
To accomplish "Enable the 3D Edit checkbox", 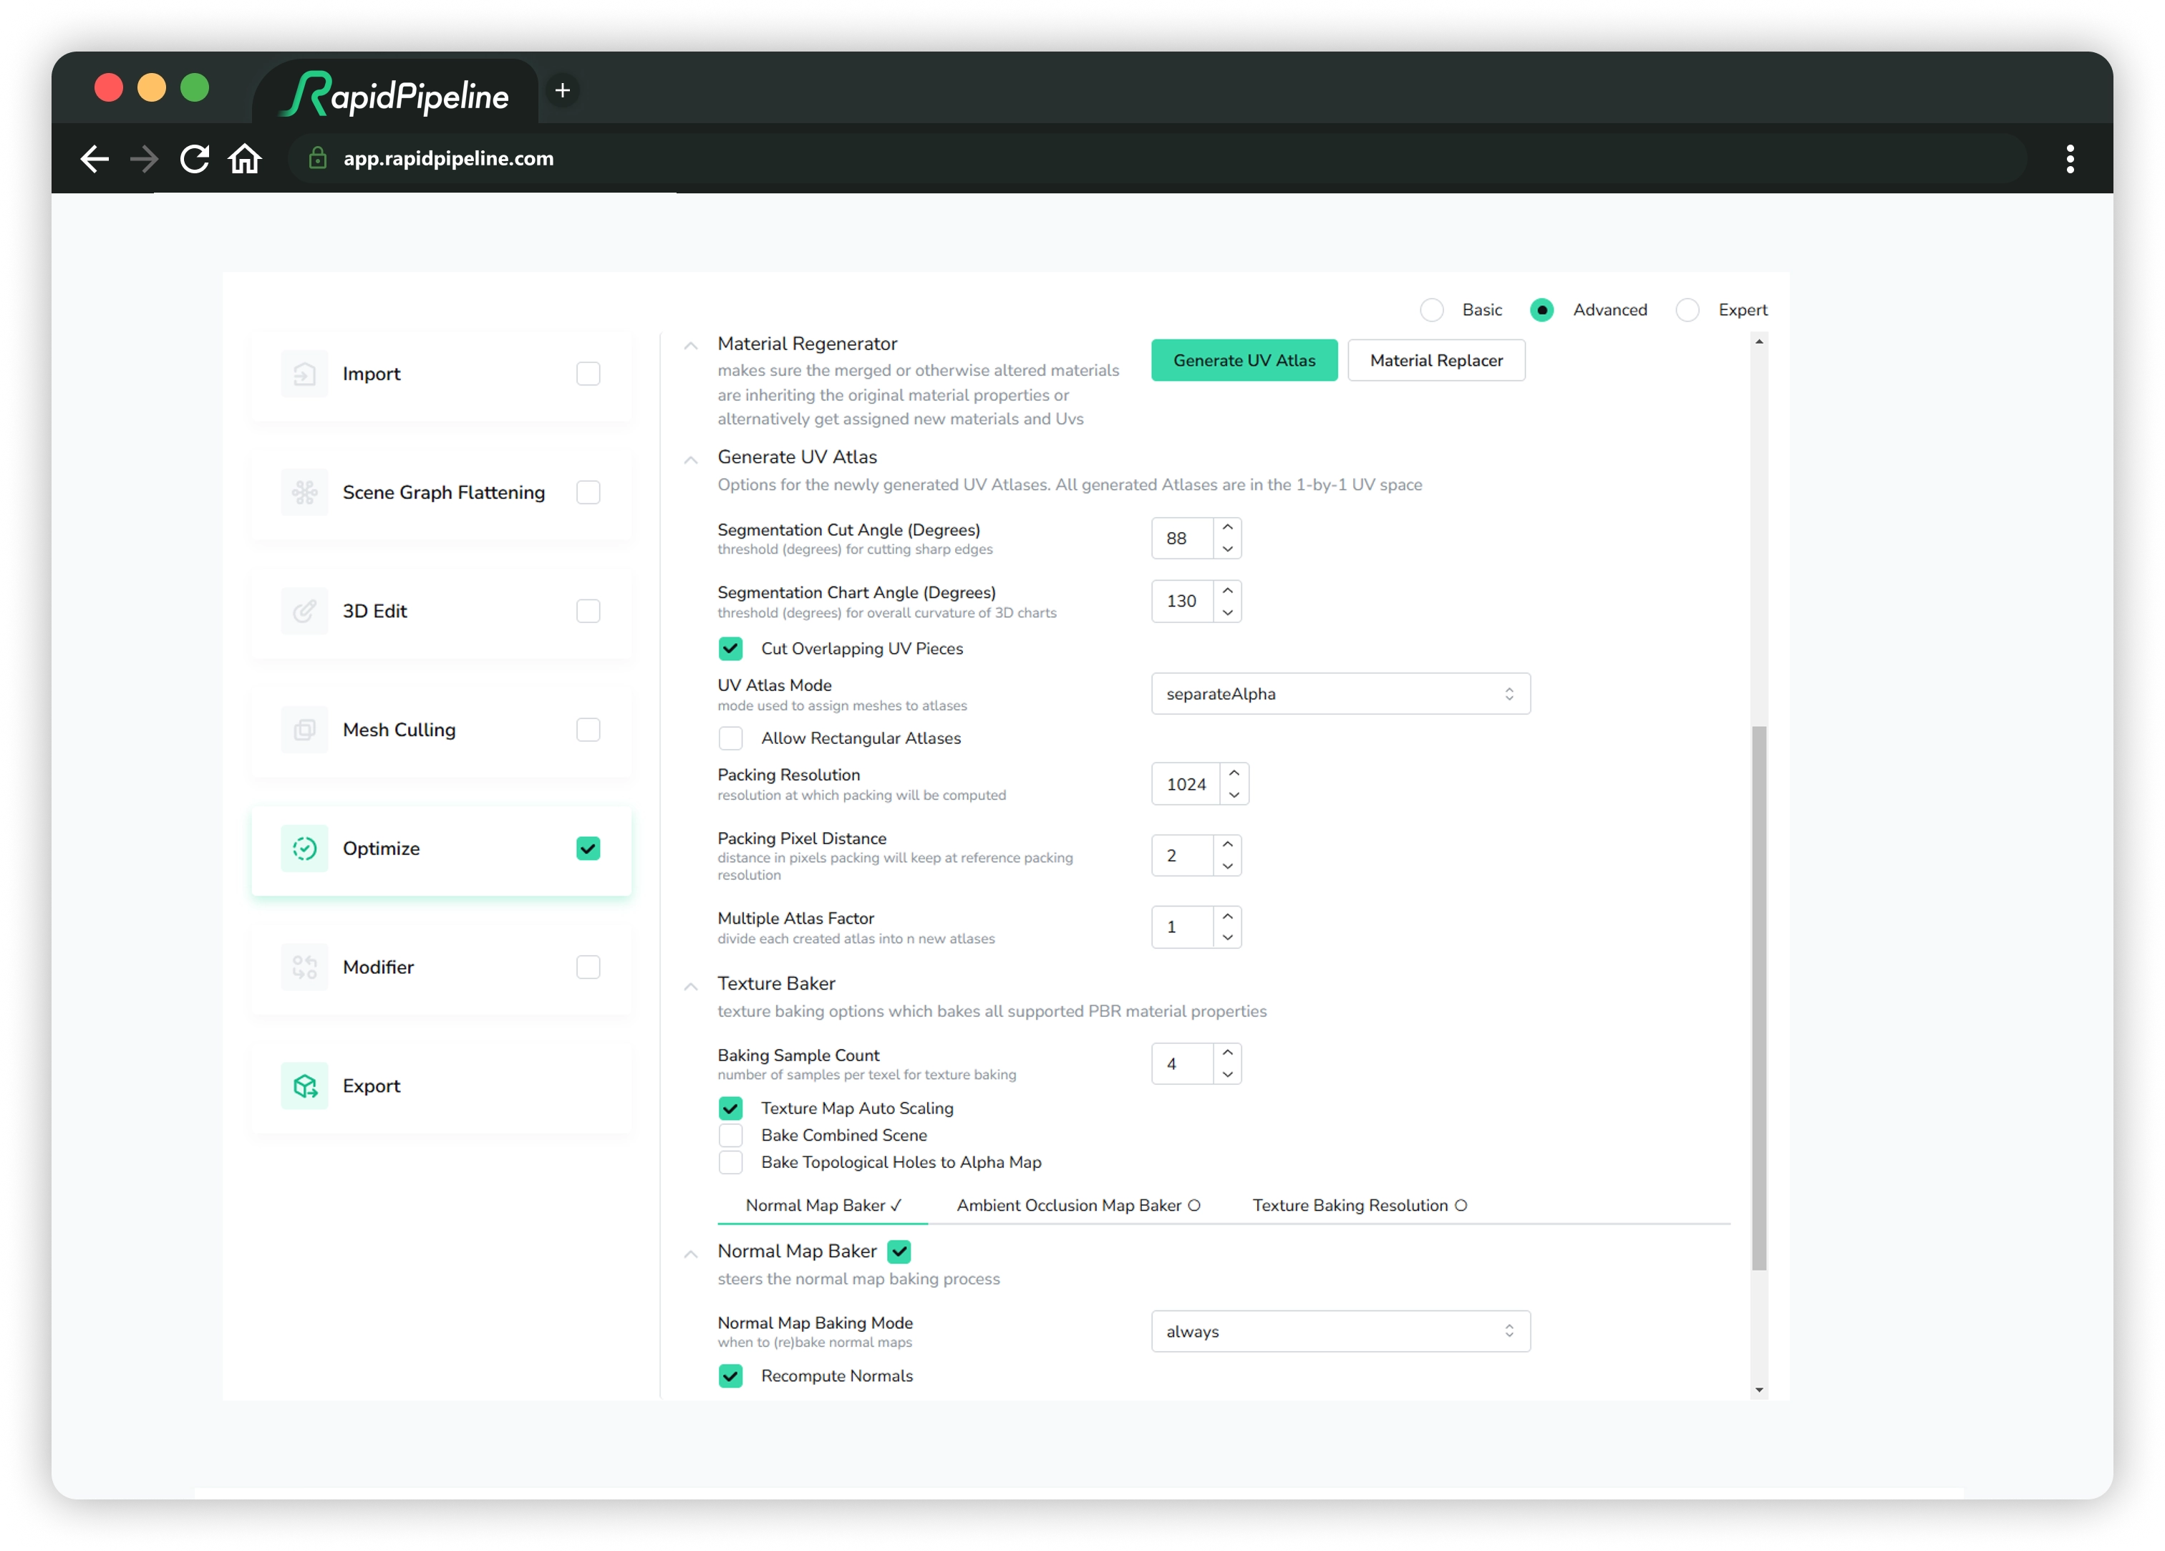I will [588, 612].
